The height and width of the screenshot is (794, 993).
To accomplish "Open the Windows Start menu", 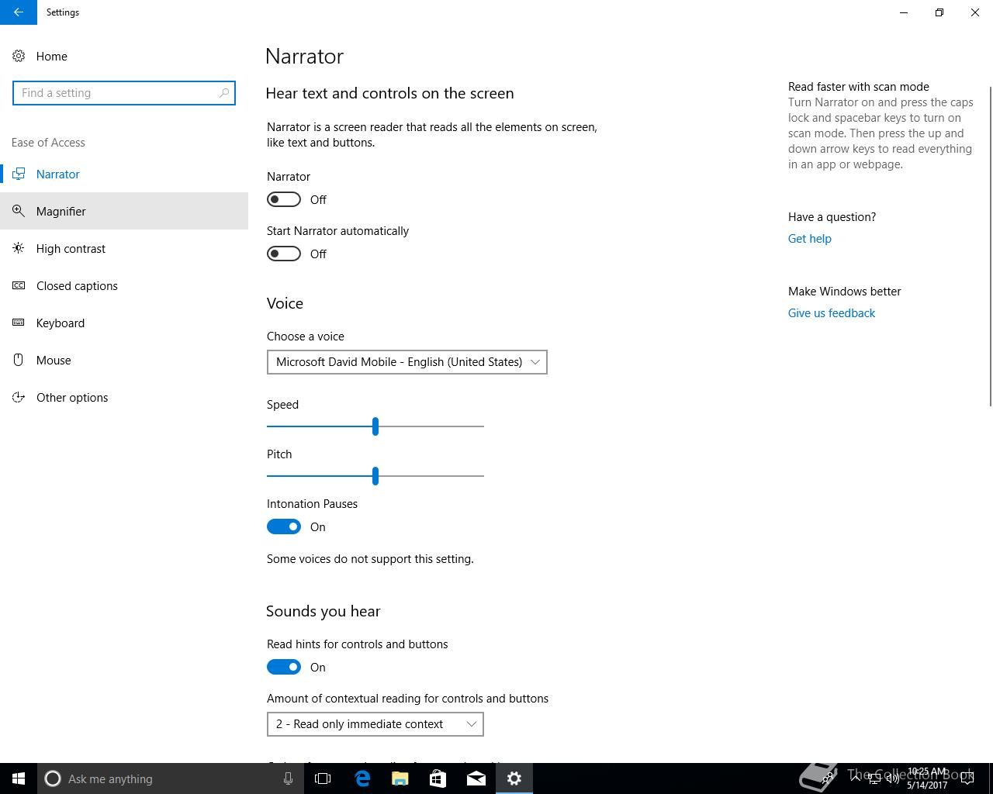I will click(19, 778).
